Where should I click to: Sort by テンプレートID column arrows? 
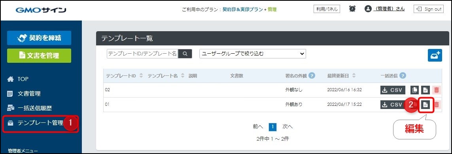tap(141, 76)
